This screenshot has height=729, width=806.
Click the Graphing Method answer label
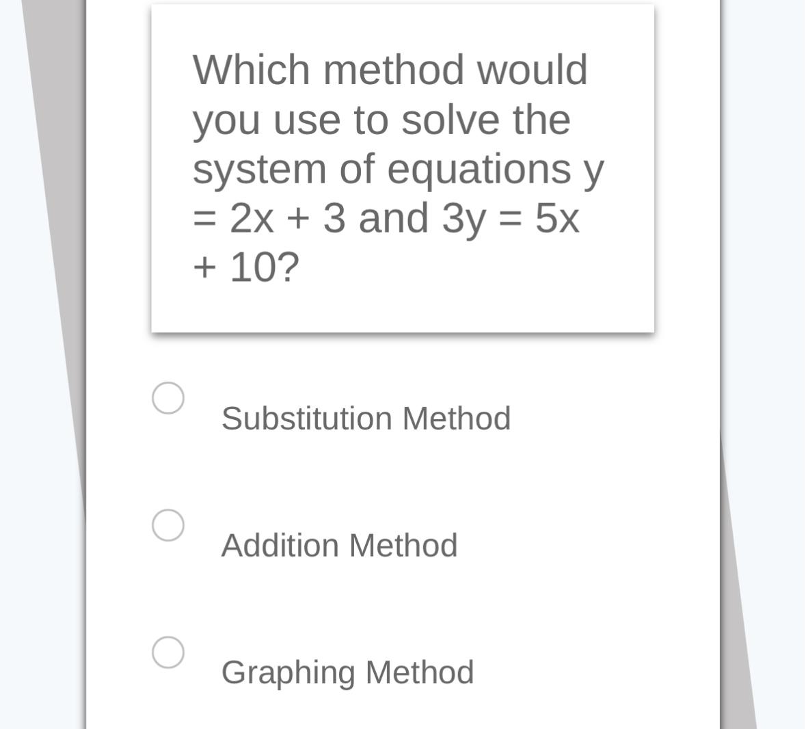pyautogui.click(x=348, y=672)
